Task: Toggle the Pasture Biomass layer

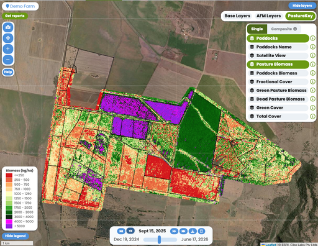Action: [278, 64]
